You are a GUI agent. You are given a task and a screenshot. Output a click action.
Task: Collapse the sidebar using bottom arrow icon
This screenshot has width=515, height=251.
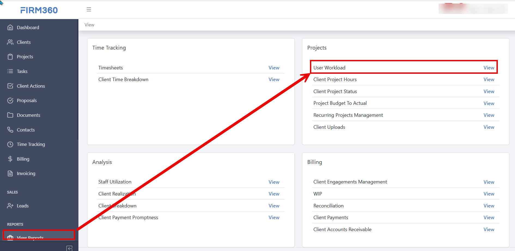[x=69, y=248]
